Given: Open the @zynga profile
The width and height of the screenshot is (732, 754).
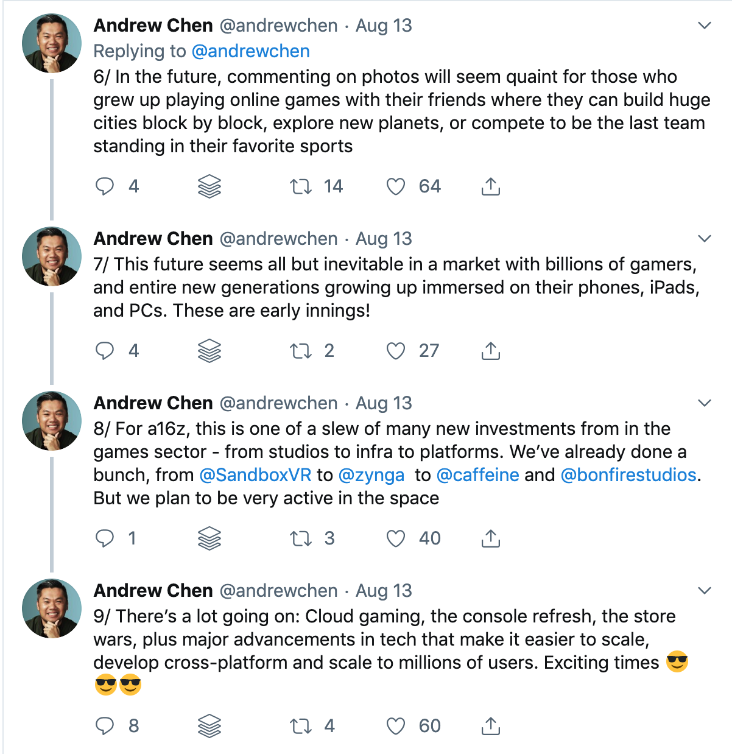Looking at the screenshot, I should (x=372, y=474).
